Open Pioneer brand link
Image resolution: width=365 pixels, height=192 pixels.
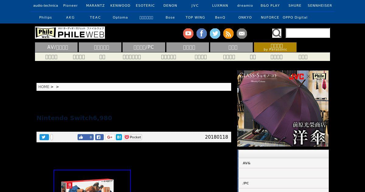(x=71, y=5)
